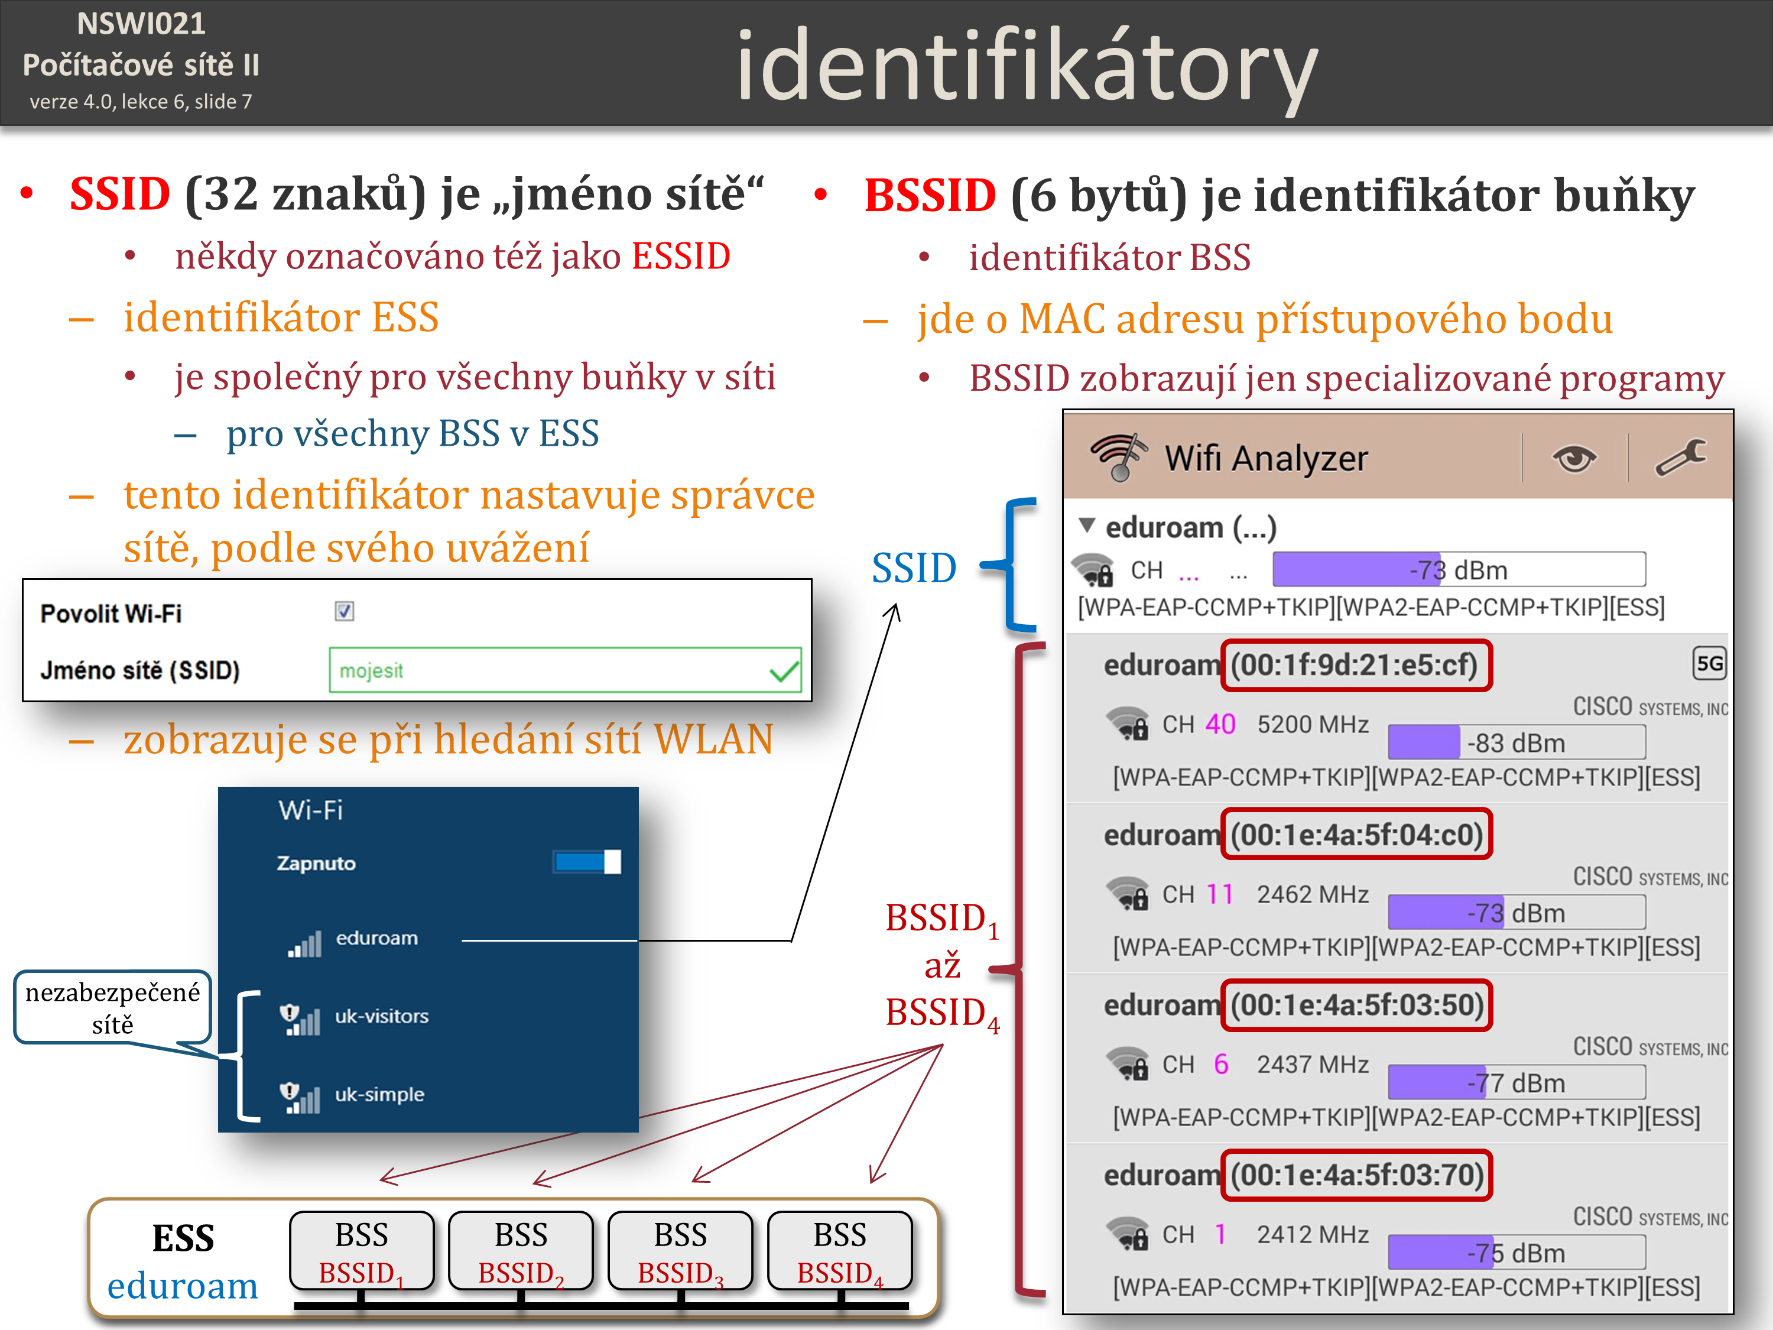
Task: Click the Wi-Fi panel heading
Action: [310, 810]
